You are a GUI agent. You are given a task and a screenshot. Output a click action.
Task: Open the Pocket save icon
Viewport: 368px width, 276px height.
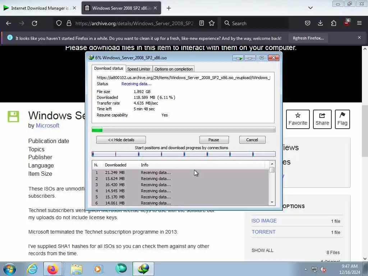308,23
